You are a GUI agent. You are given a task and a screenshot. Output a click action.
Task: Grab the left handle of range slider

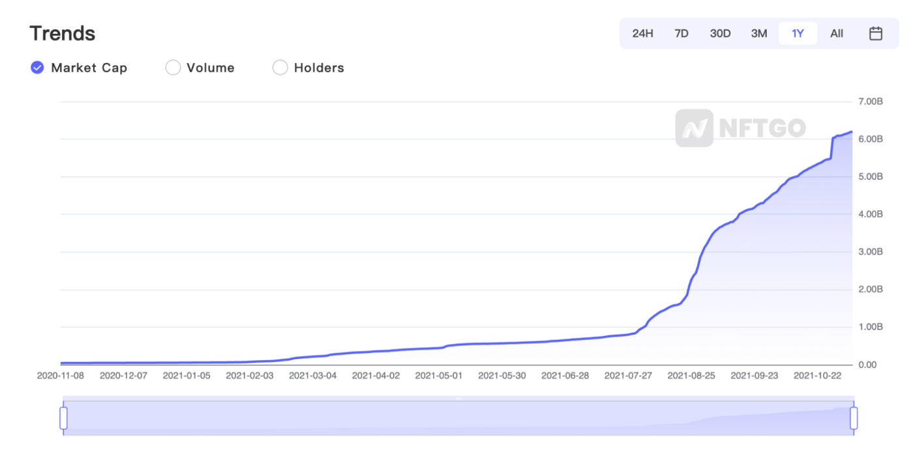[x=63, y=418]
